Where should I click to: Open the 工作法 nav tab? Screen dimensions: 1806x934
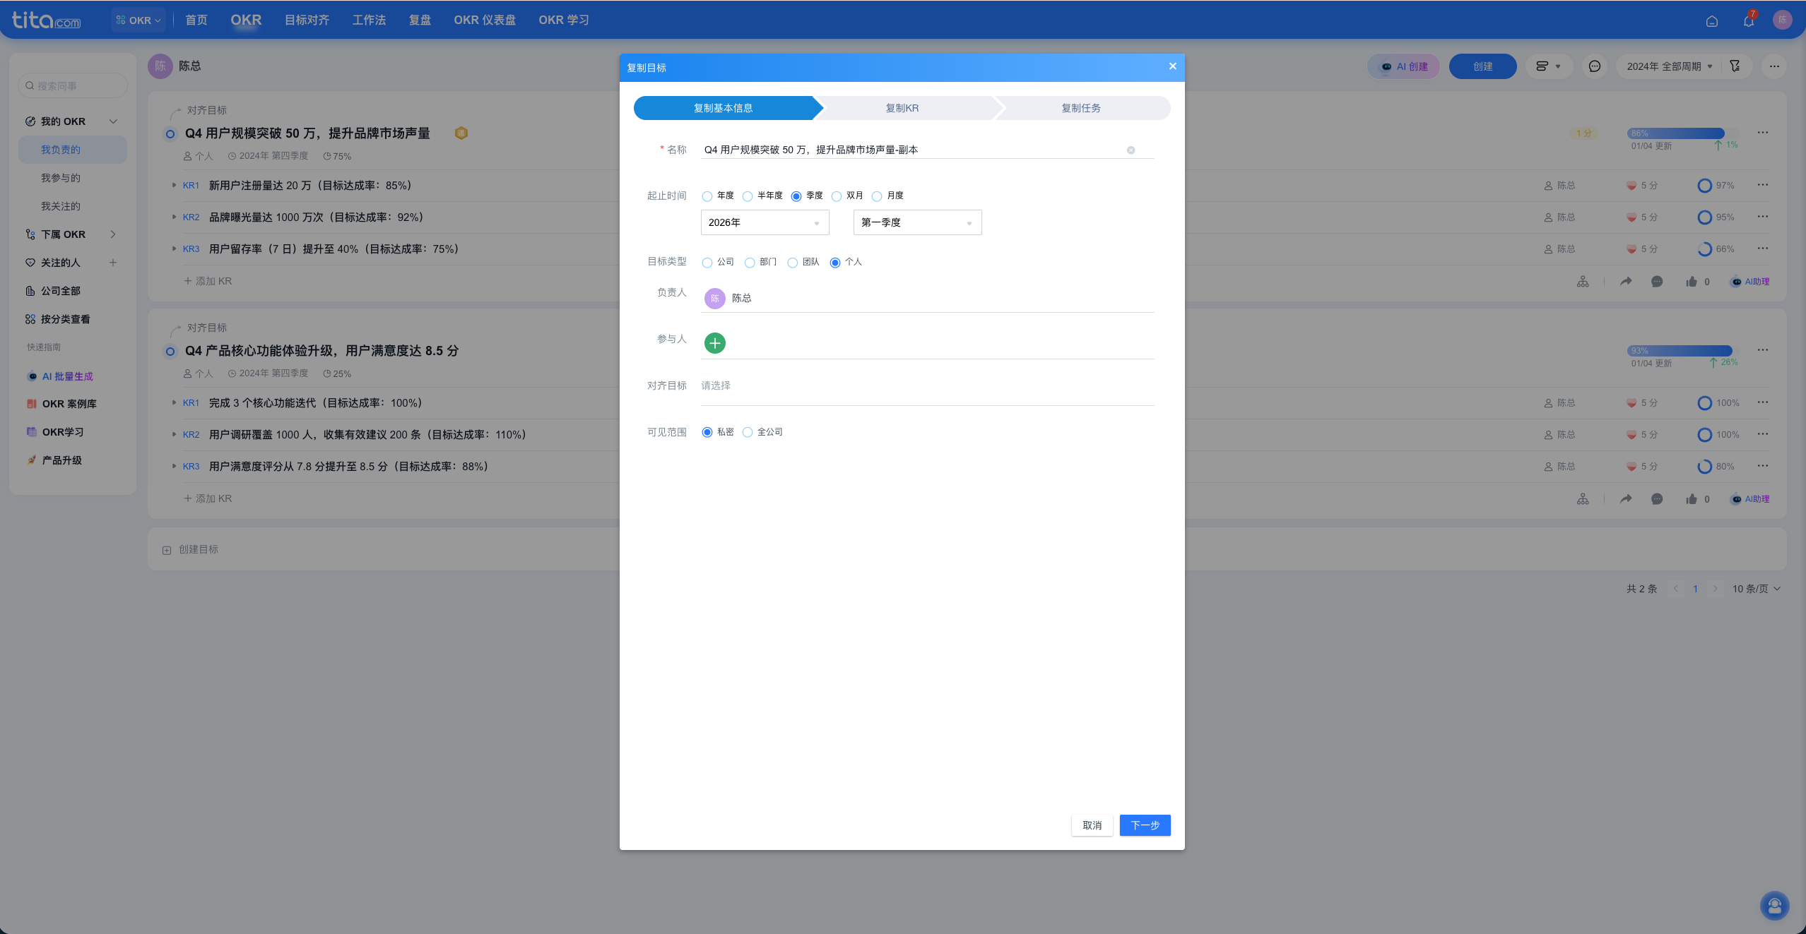(x=369, y=20)
